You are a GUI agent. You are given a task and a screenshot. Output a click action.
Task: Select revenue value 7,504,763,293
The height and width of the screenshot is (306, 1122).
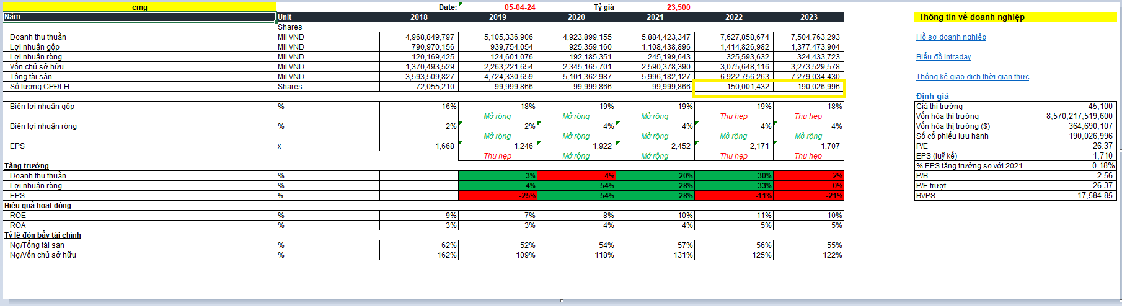808,37
